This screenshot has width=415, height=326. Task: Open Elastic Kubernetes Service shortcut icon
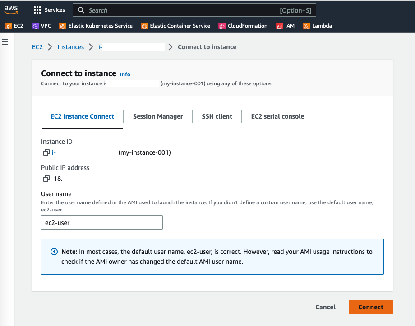pyautogui.click(x=63, y=26)
